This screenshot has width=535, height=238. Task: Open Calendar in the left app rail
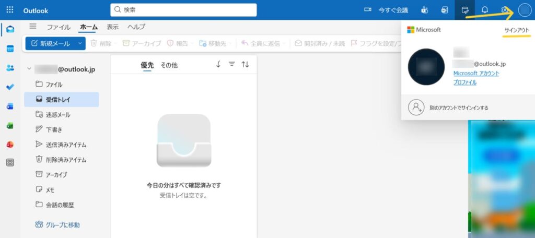tap(10, 49)
